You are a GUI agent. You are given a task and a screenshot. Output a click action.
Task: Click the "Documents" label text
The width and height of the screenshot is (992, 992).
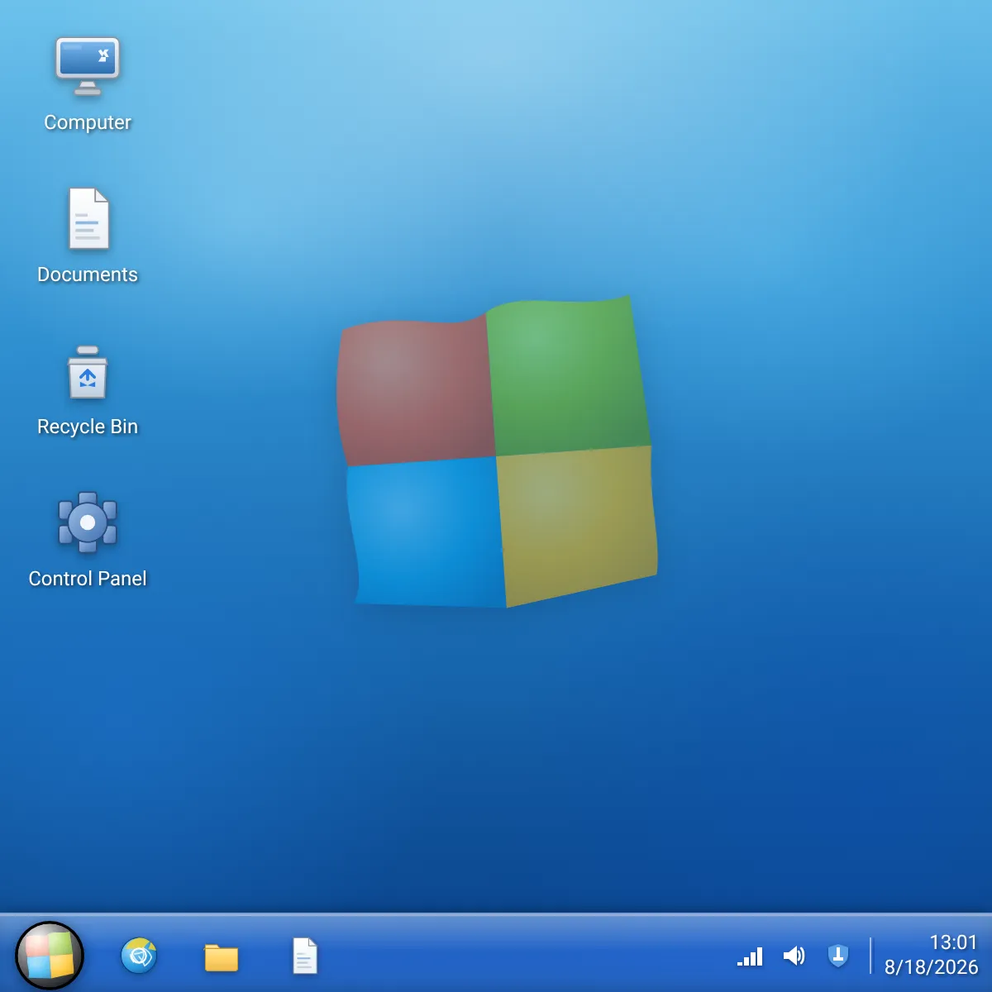click(x=88, y=274)
